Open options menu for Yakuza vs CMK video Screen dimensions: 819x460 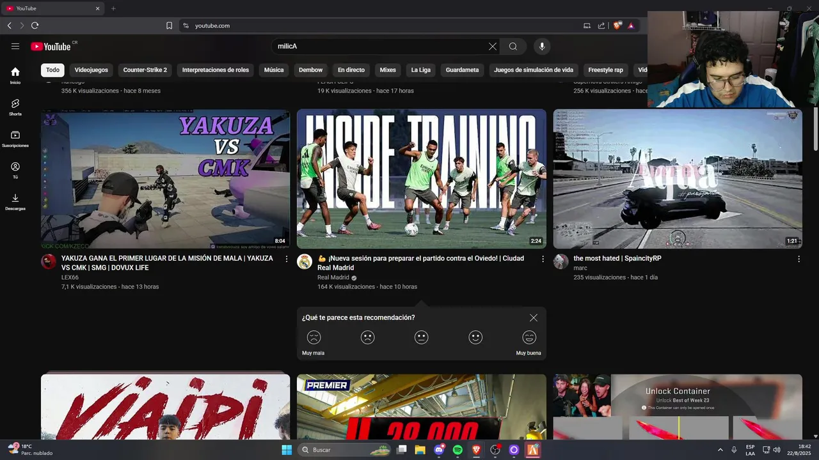287,259
